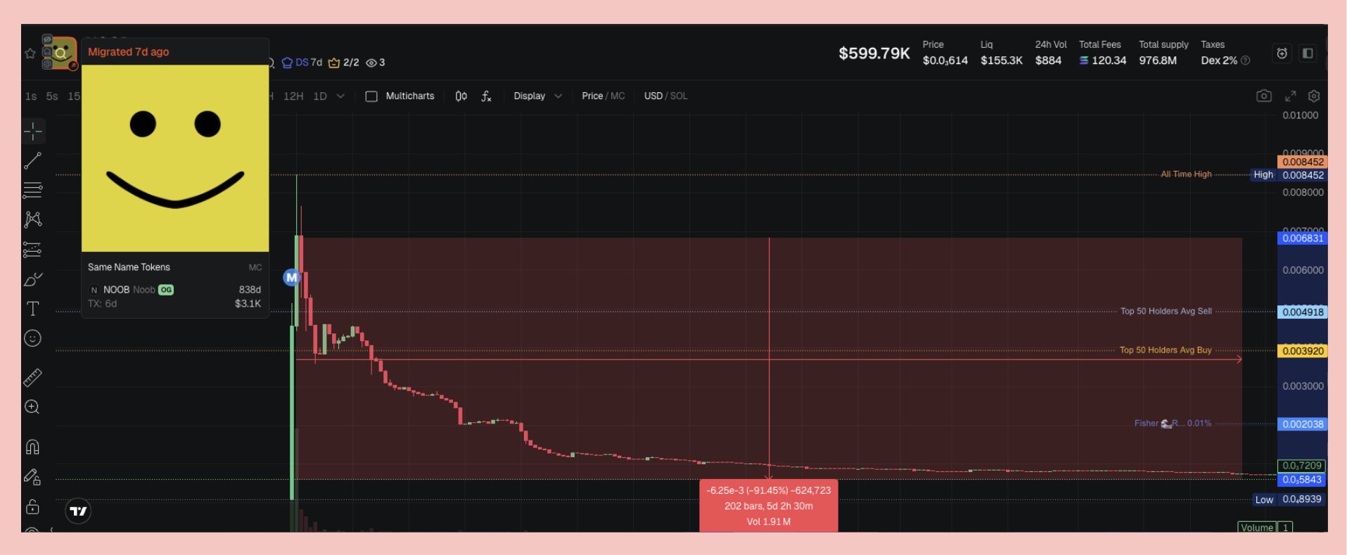This screenshot has height=555, width=1347.
Task: Add token to favorites star
Action: point(30,53)
